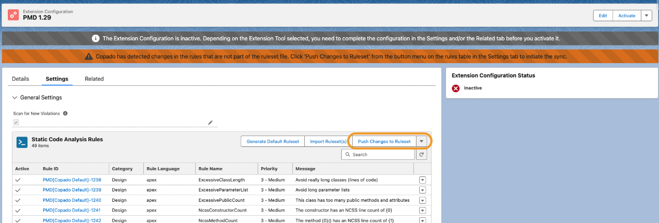Click Active checkmark for the ExcessiveClassLength rule
Viewport: 659px width, 223px height.
(18, 180)
